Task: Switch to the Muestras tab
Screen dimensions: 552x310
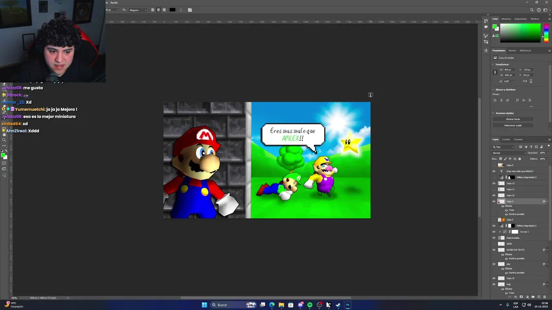Action: pyautogui.click(x=506, y=19)
